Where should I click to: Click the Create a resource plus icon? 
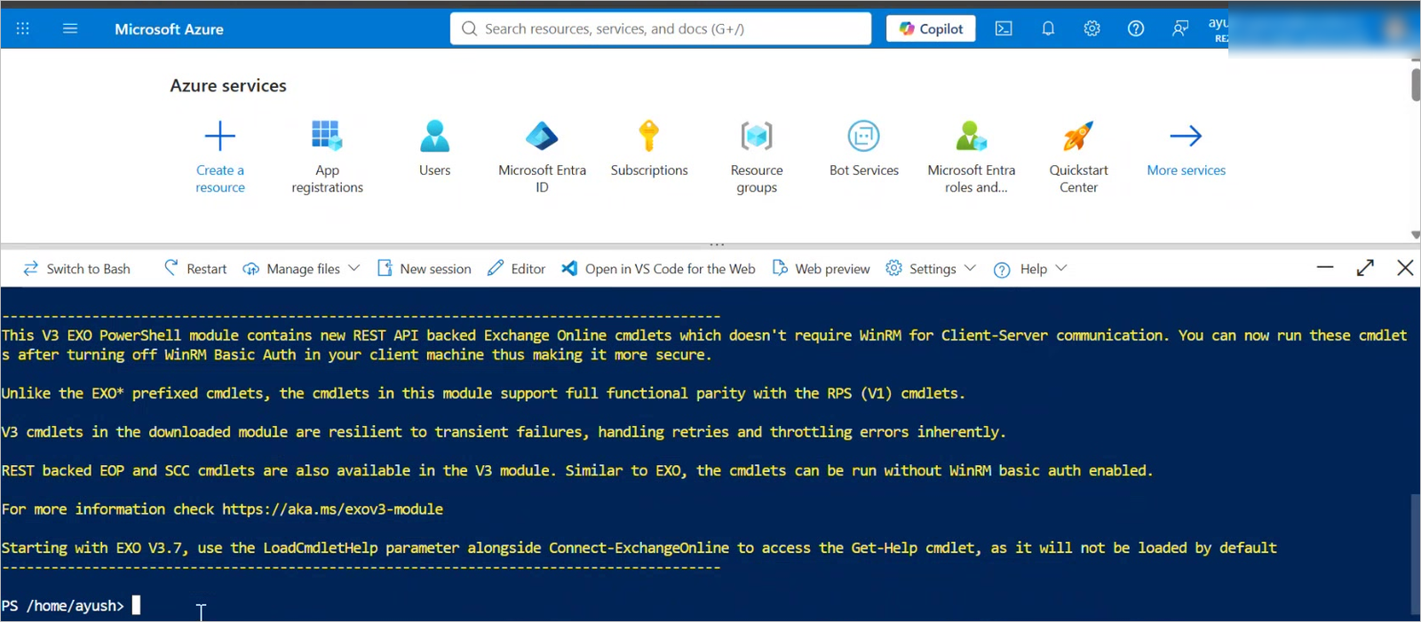(220, 136)
